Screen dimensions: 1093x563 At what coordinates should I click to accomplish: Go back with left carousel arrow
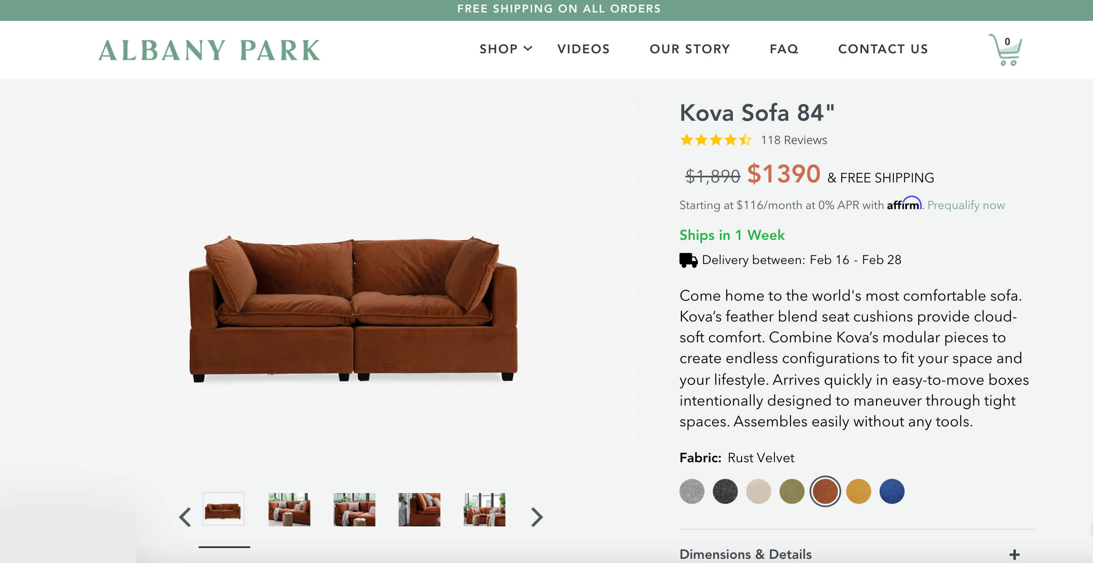point(184,517)
